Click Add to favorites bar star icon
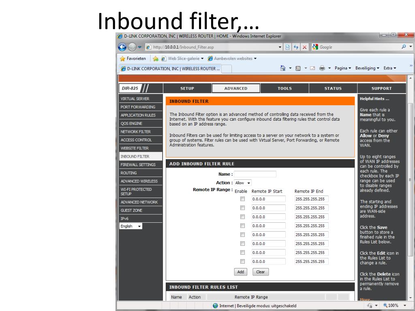 (156, 59)
